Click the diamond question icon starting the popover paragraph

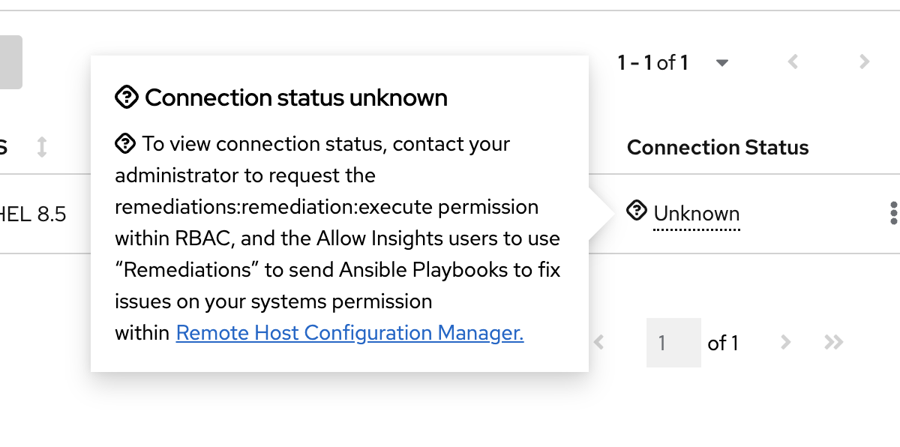(125, 142)
